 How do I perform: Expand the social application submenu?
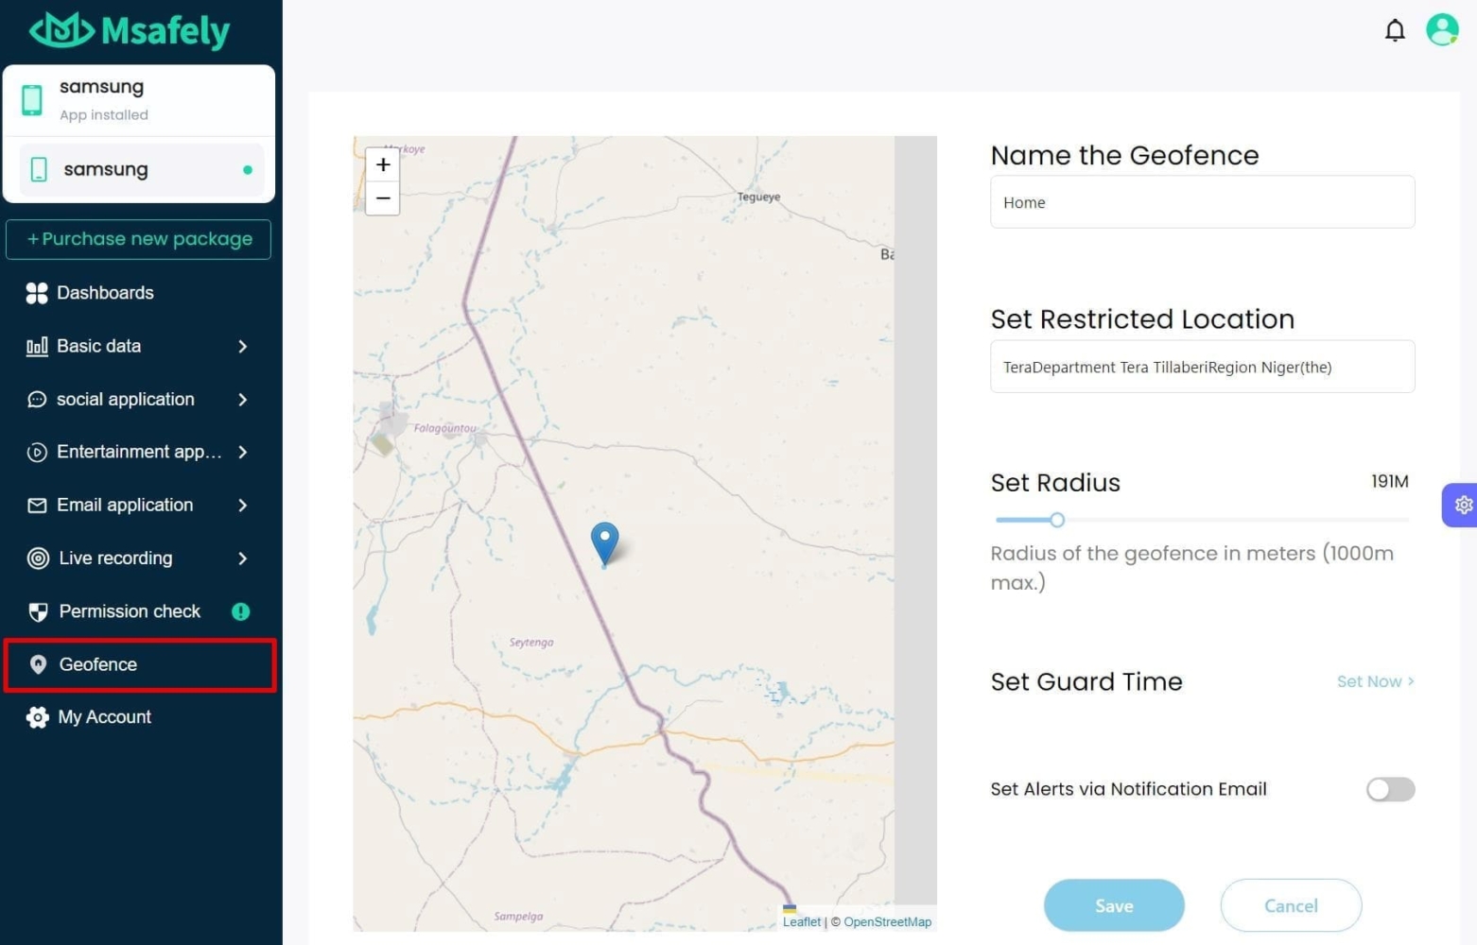click(x=138, y=399)
